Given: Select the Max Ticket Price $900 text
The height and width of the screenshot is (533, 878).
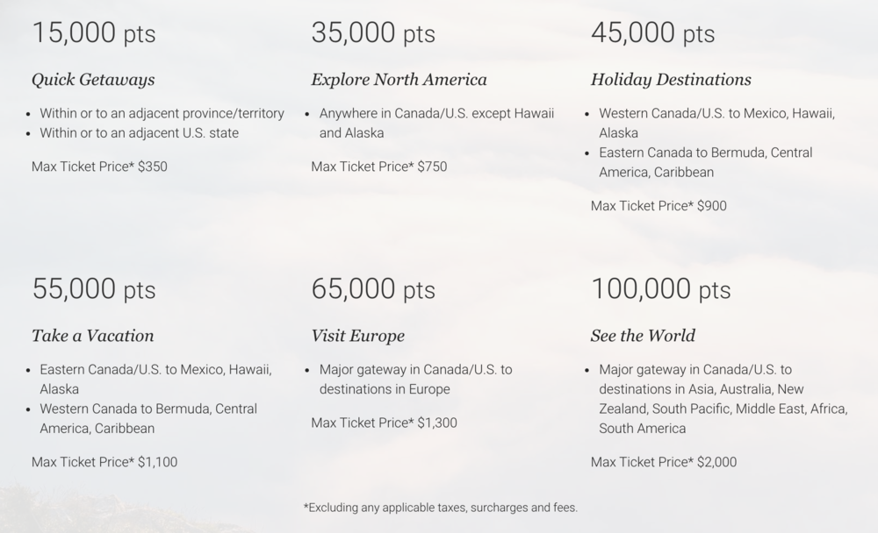Looking at the screenshot, I should click(x=658, y=206).
